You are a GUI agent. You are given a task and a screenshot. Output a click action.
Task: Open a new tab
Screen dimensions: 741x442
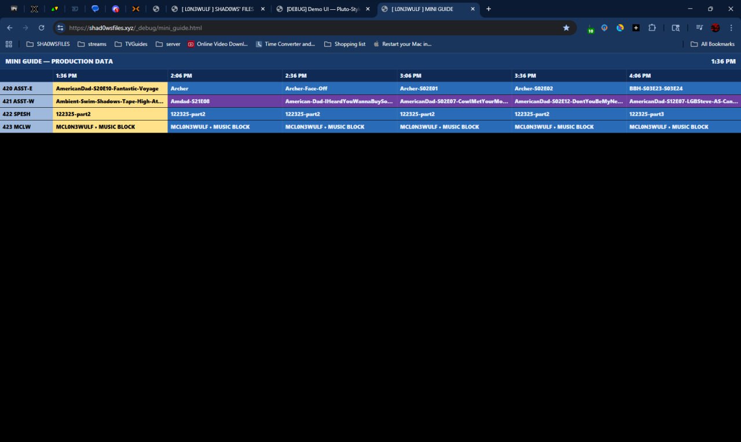click(489, 9)
